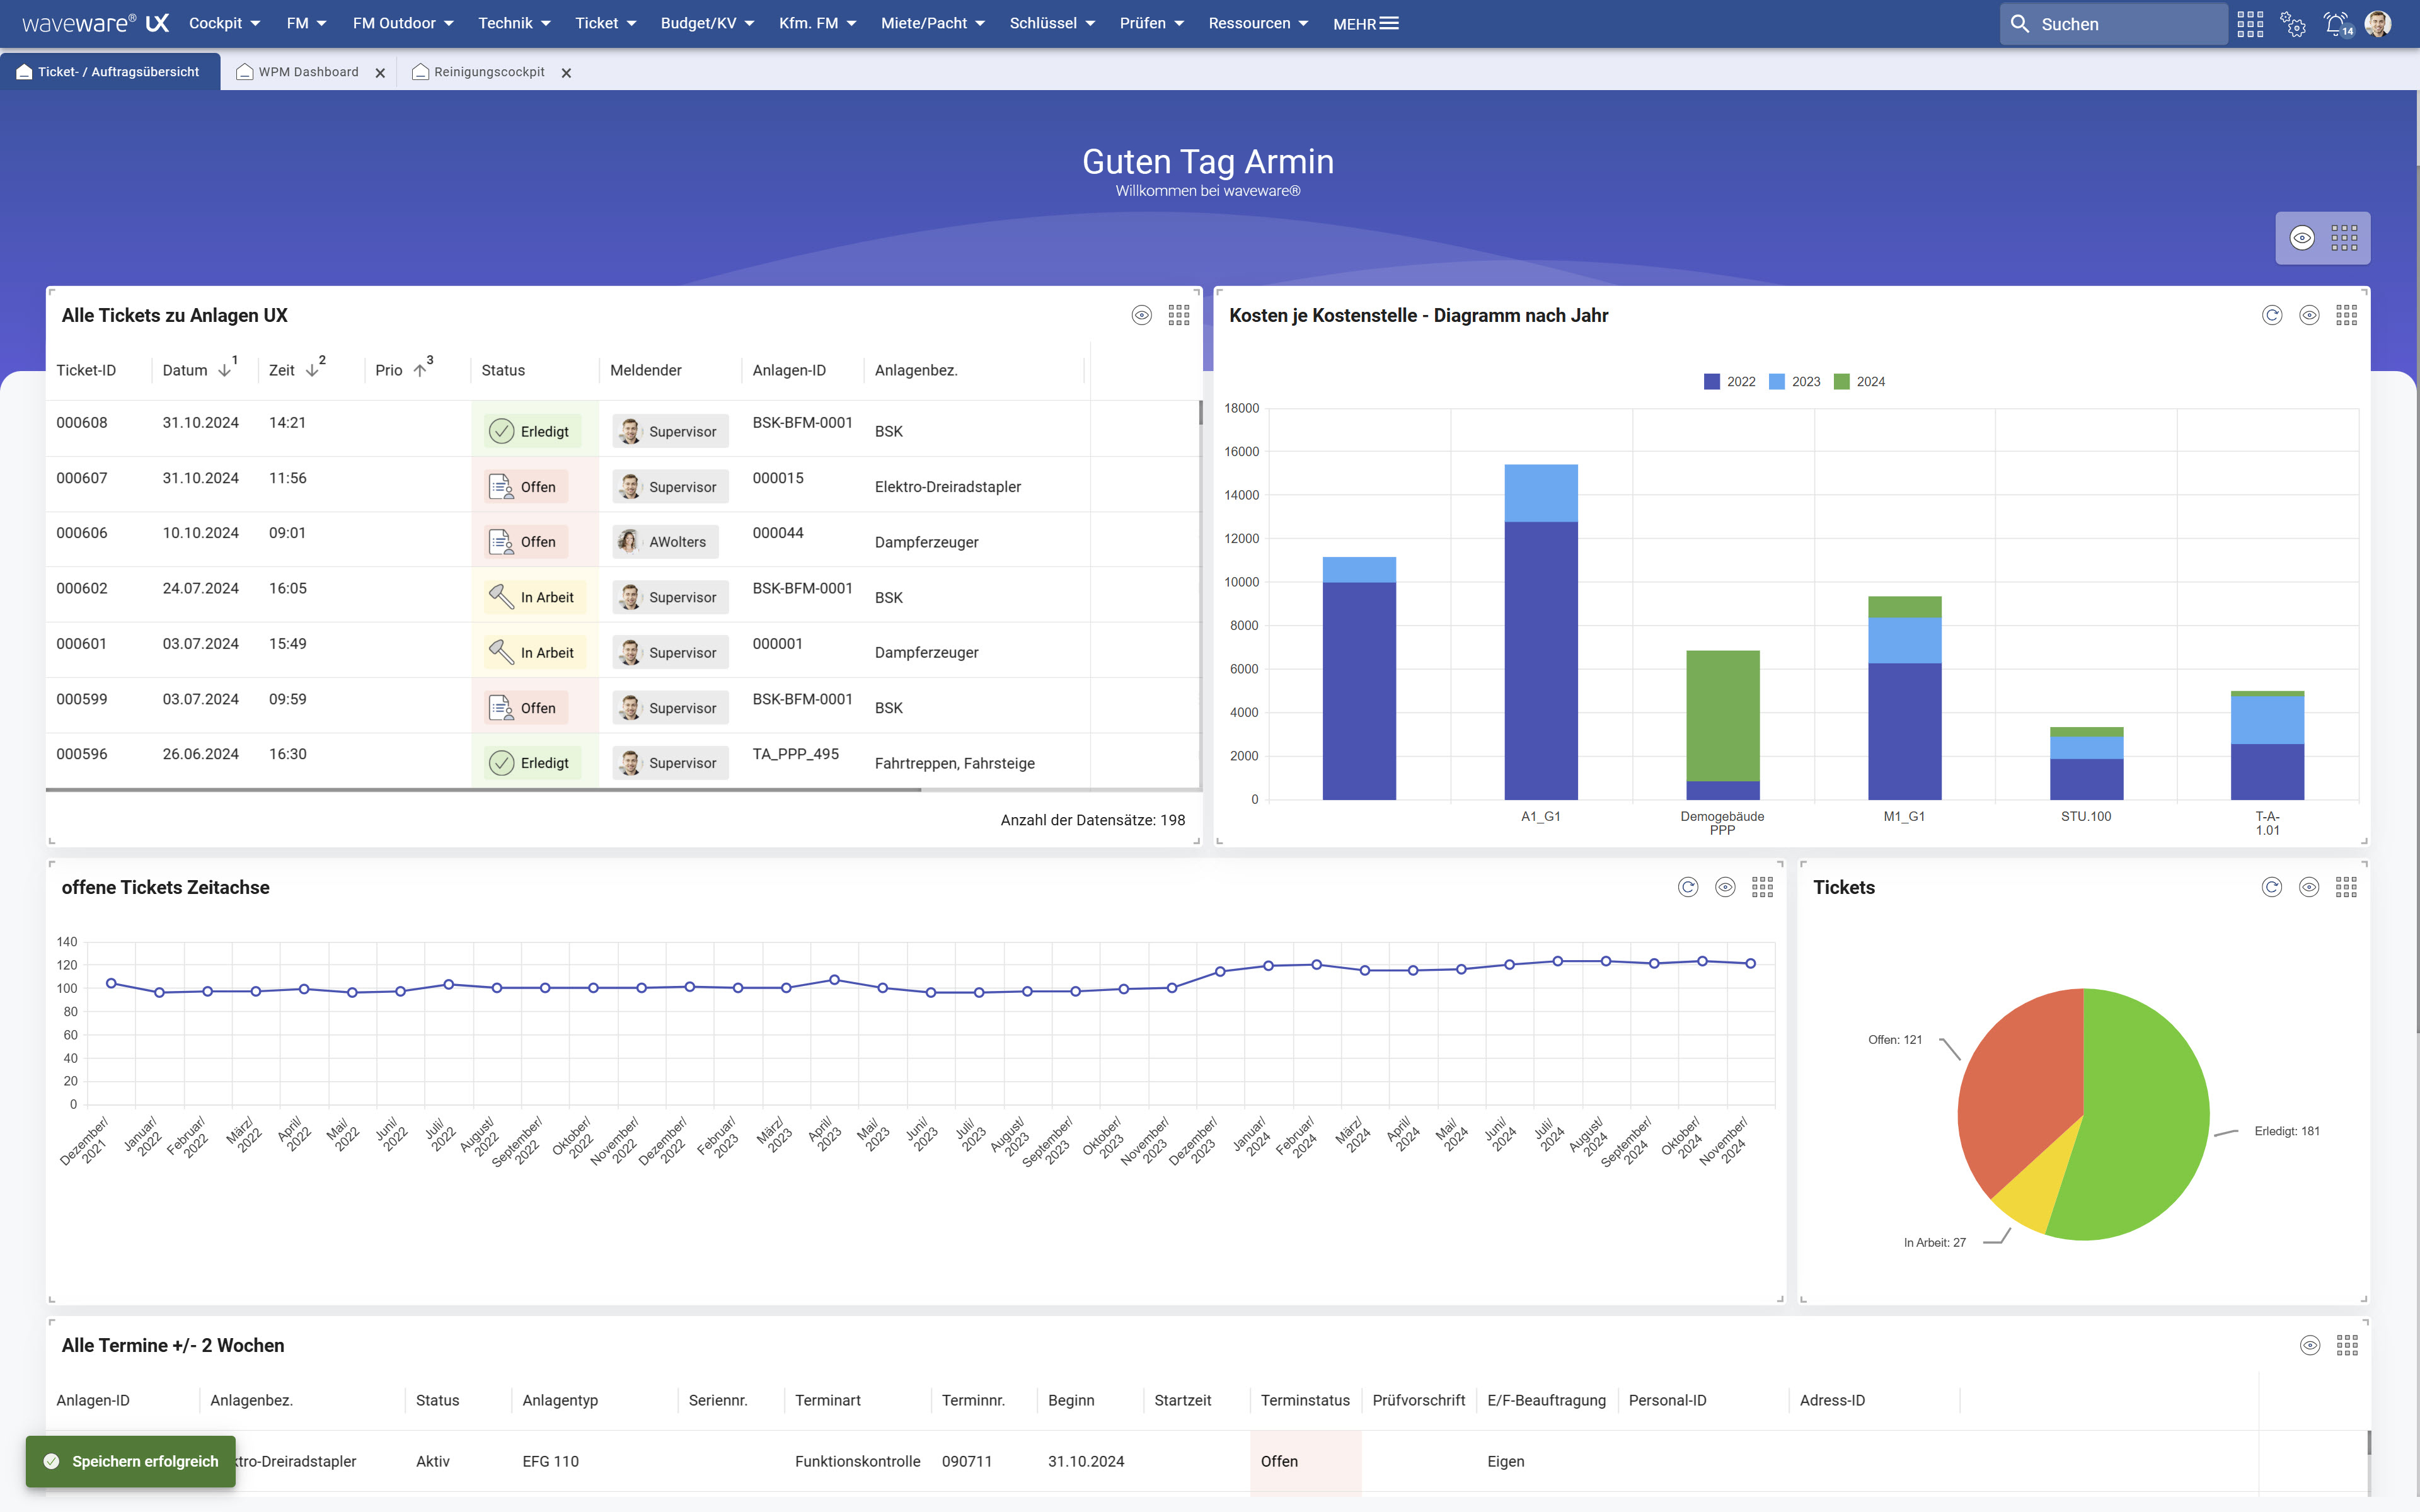Screen dimensions: 2420x1512
Task: Open the notification bell icon
Action: coord(2336,23)
